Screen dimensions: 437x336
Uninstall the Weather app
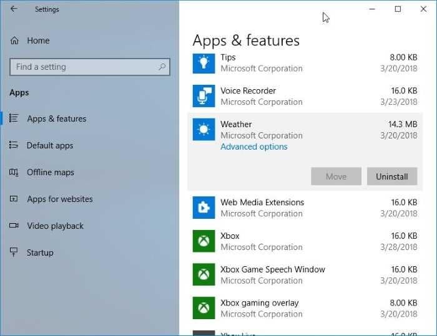(x=391, y=176)
